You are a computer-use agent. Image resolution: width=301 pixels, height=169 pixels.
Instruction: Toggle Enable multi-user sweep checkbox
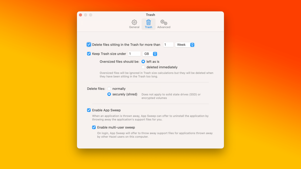point(94,127)
